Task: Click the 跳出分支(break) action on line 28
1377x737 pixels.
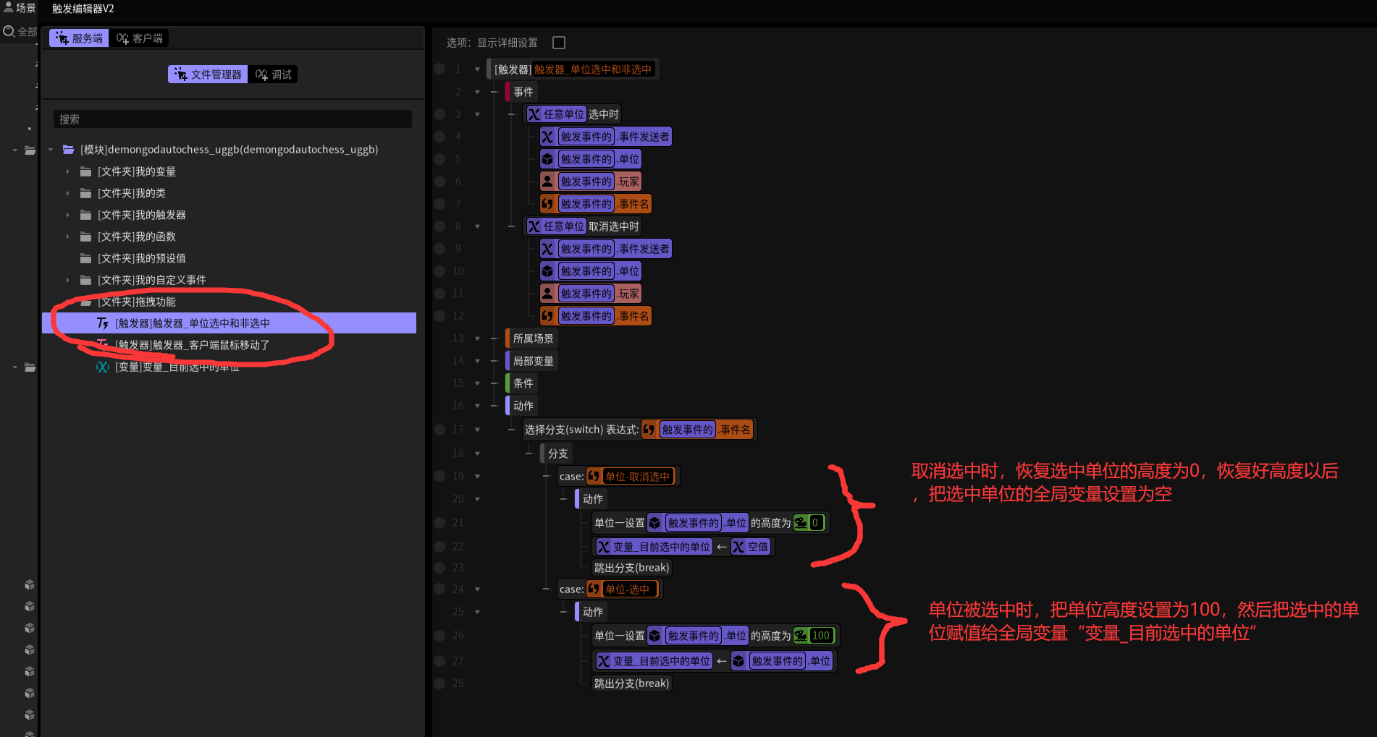Action: (x=632, y=683)
